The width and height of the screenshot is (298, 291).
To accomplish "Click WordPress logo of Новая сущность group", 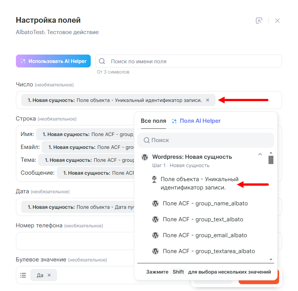I will coord(144,157).
